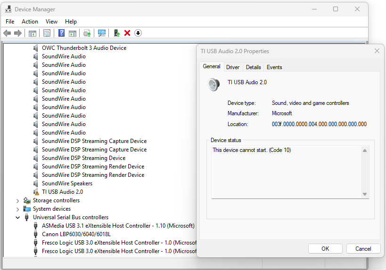Click the Update device driver icon
The width and height of the screenshot is (386, 270).
pos(117,33)
